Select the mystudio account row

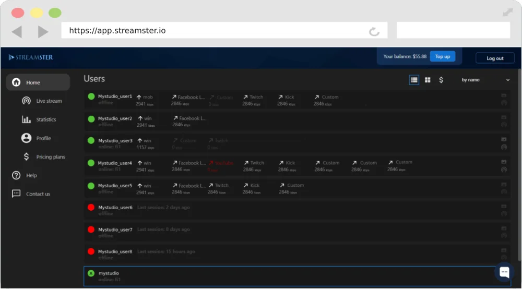tap(298, 276)
